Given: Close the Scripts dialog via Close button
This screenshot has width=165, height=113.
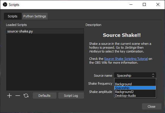Looking at the screenshot, I should 151,107.
